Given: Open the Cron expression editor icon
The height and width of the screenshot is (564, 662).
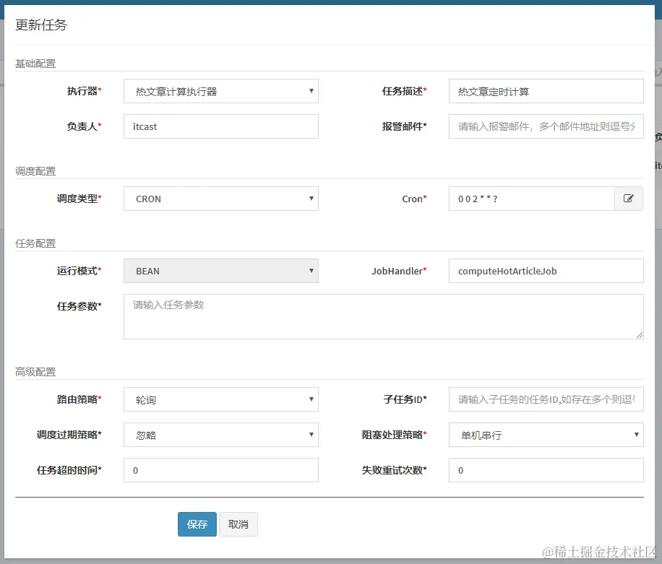Looking at the screenshot, I should [629, 199].
